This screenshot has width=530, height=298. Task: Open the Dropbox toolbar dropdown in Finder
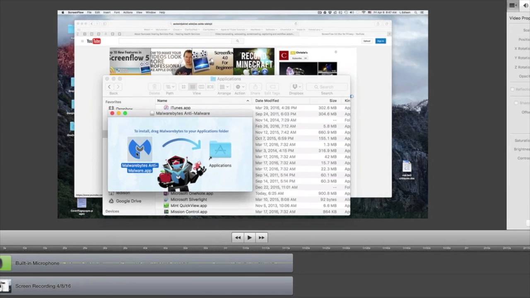pos(296,87)
